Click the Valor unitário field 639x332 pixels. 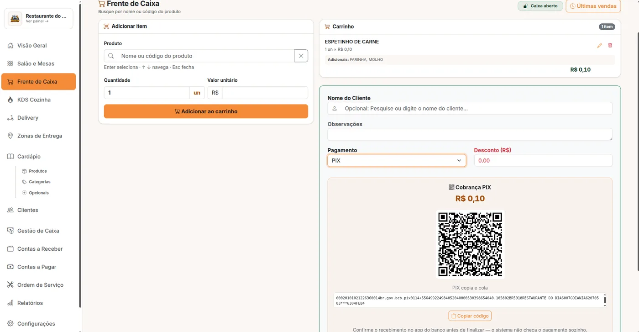tap(265, 93)
